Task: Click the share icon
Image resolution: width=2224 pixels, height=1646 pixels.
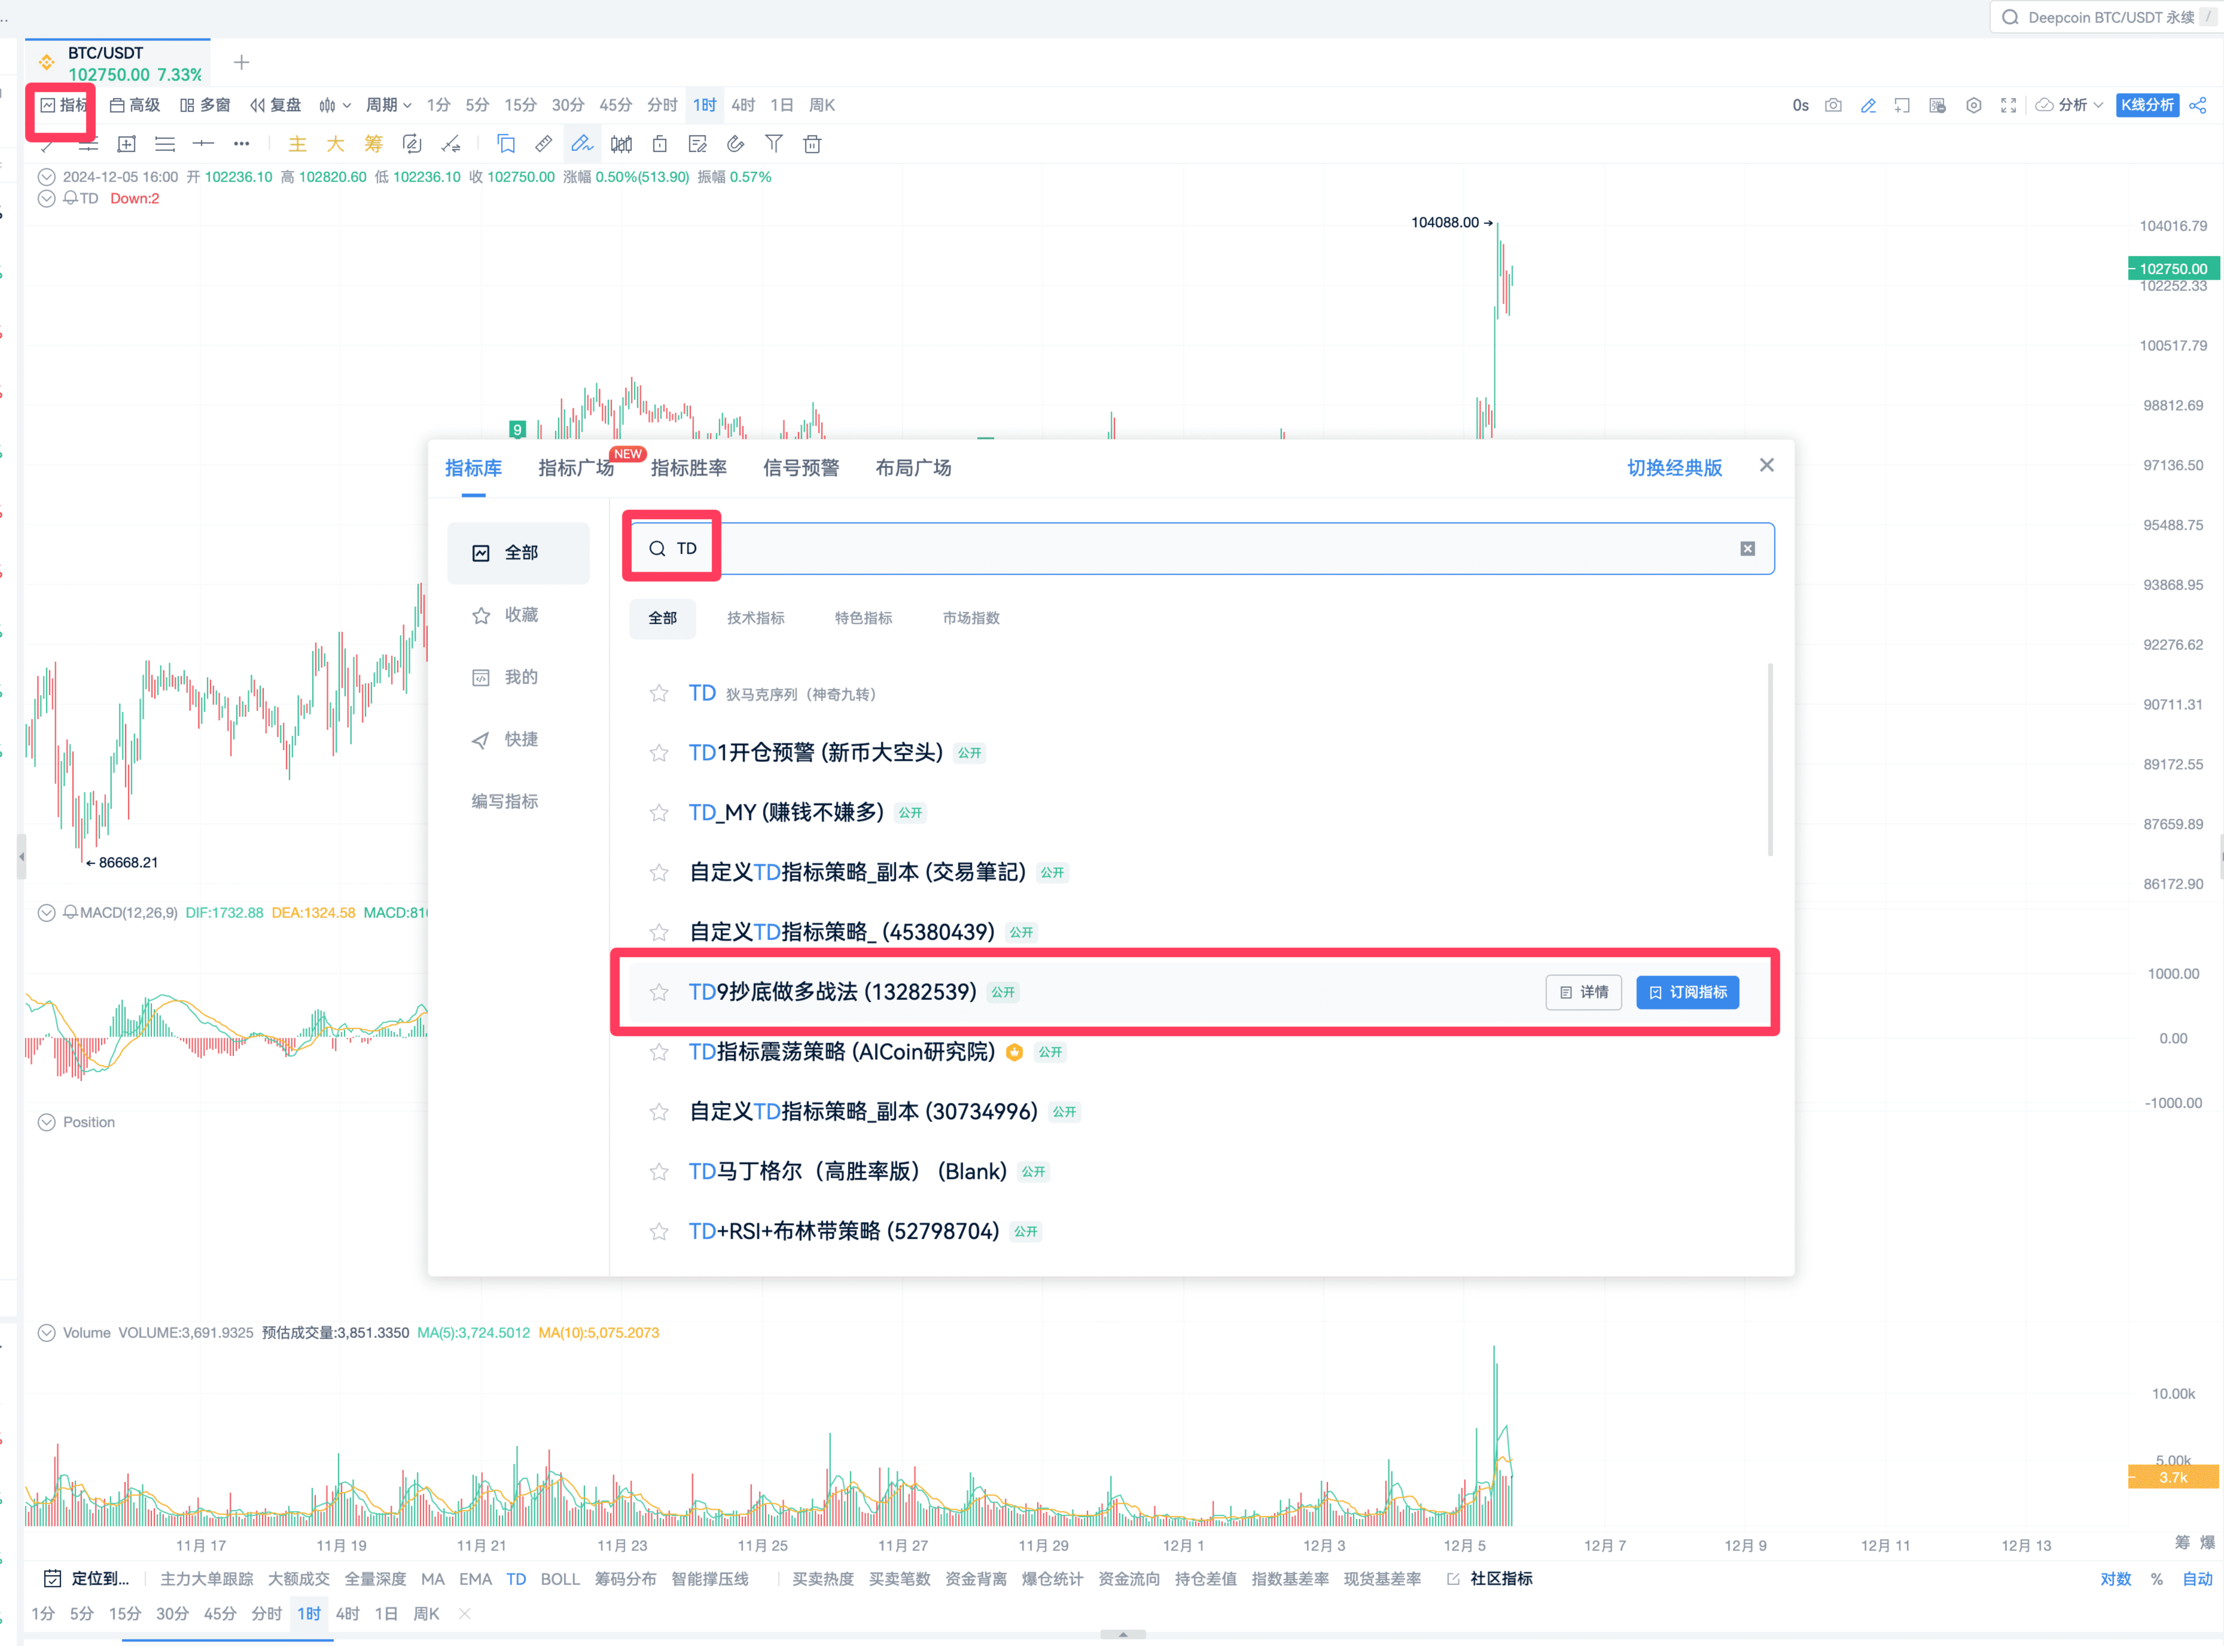Action: (2198, 105)
